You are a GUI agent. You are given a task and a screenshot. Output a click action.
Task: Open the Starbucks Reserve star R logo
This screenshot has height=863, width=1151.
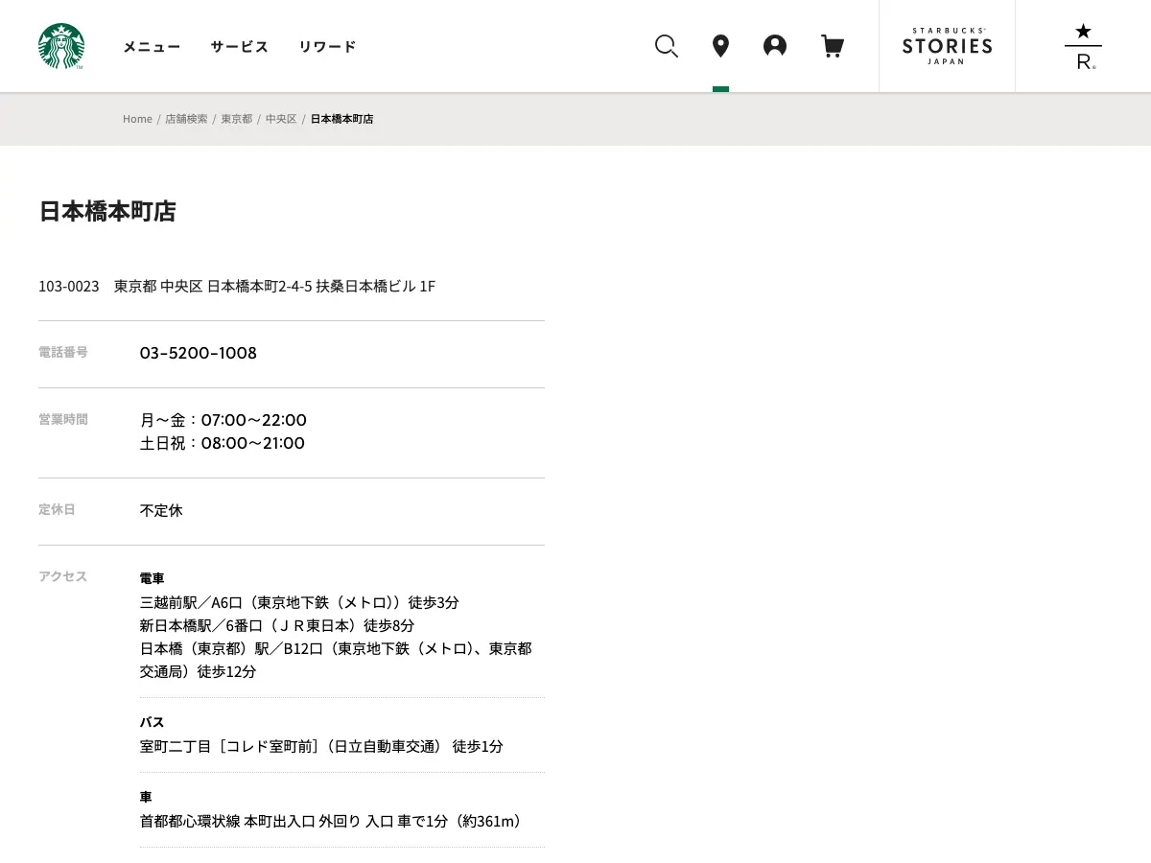(x=1083, y=46)
